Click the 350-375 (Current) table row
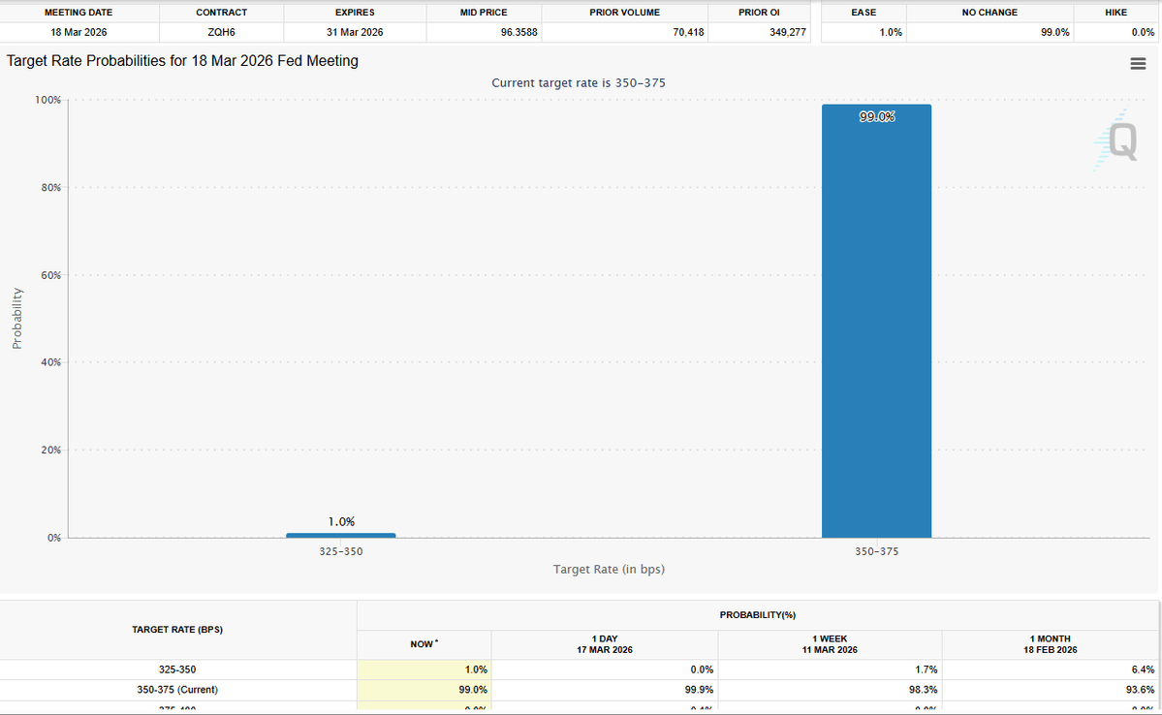 [579, 690]
